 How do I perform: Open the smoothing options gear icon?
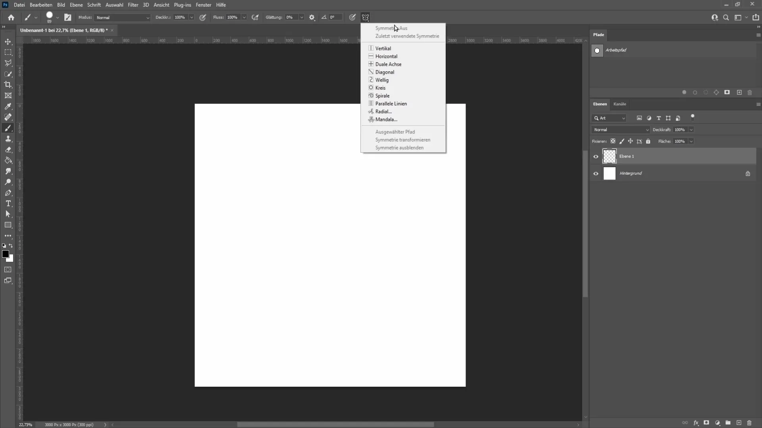point(312,17)
